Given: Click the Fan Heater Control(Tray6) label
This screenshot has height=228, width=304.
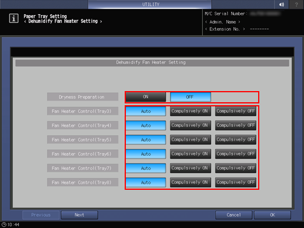Looking at the screenshot, I should tap(82, 154).
